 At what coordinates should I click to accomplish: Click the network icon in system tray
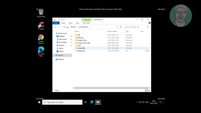coord(140,102)
